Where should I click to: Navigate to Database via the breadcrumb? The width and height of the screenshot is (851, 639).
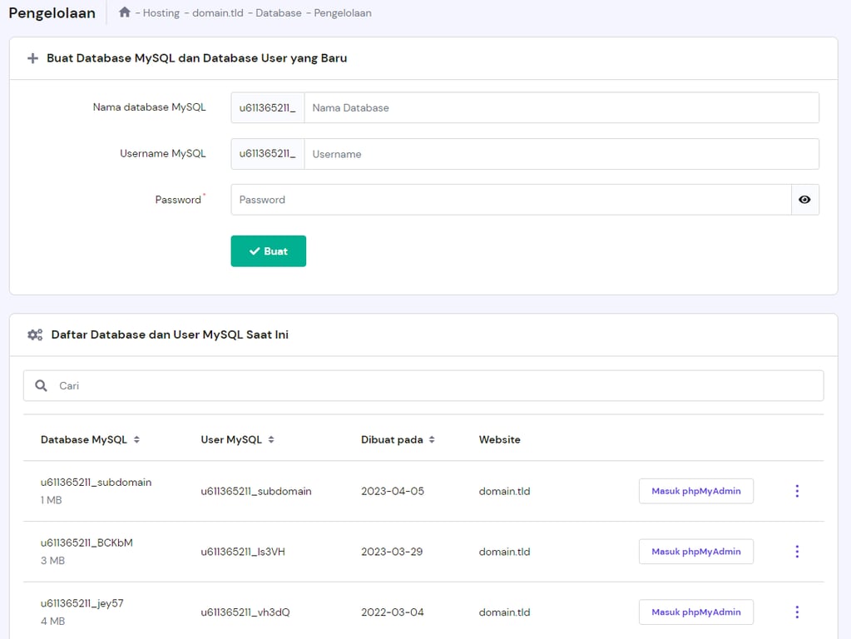(278, 12)
